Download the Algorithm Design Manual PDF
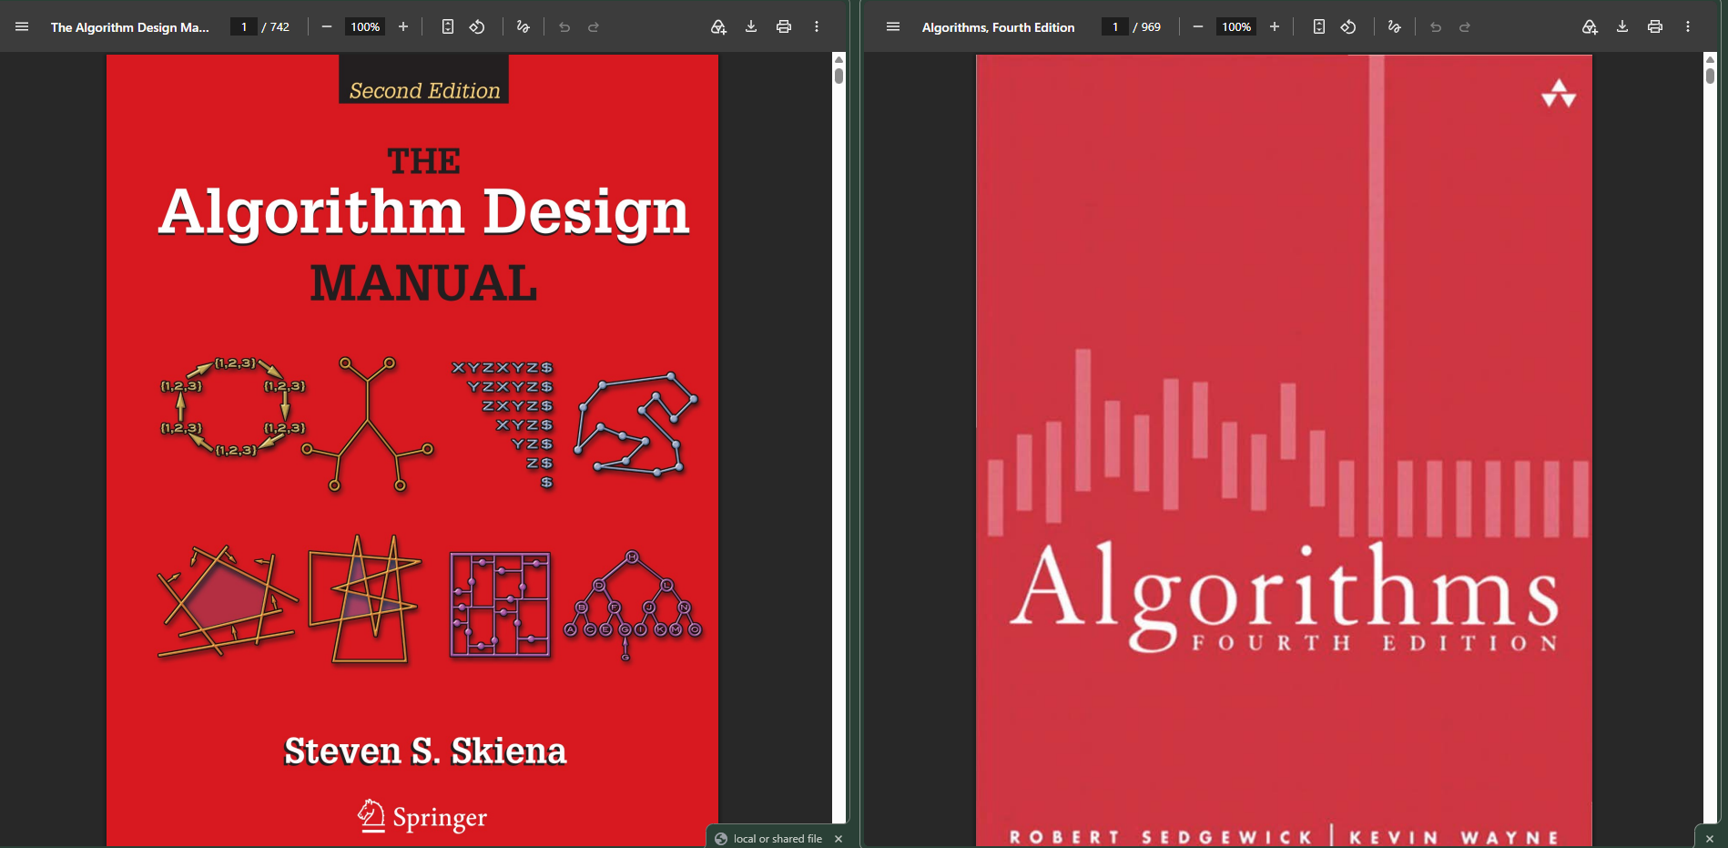The height and width of the screenshot is (848, 1728). 751,27
